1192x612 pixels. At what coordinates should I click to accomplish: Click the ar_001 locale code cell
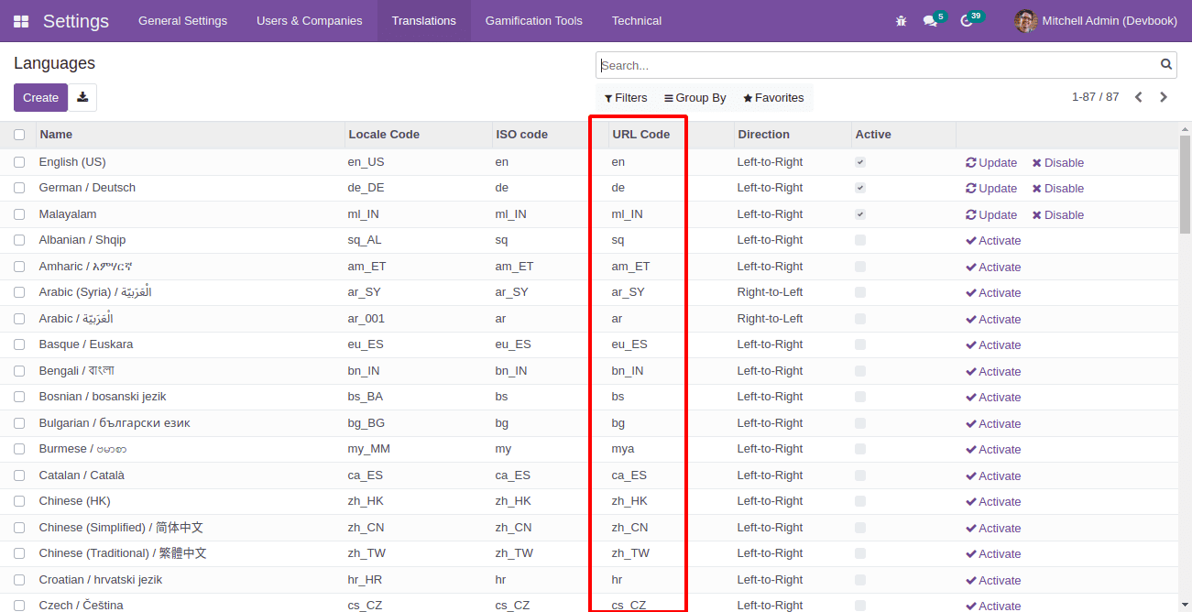tap(366, 319)
